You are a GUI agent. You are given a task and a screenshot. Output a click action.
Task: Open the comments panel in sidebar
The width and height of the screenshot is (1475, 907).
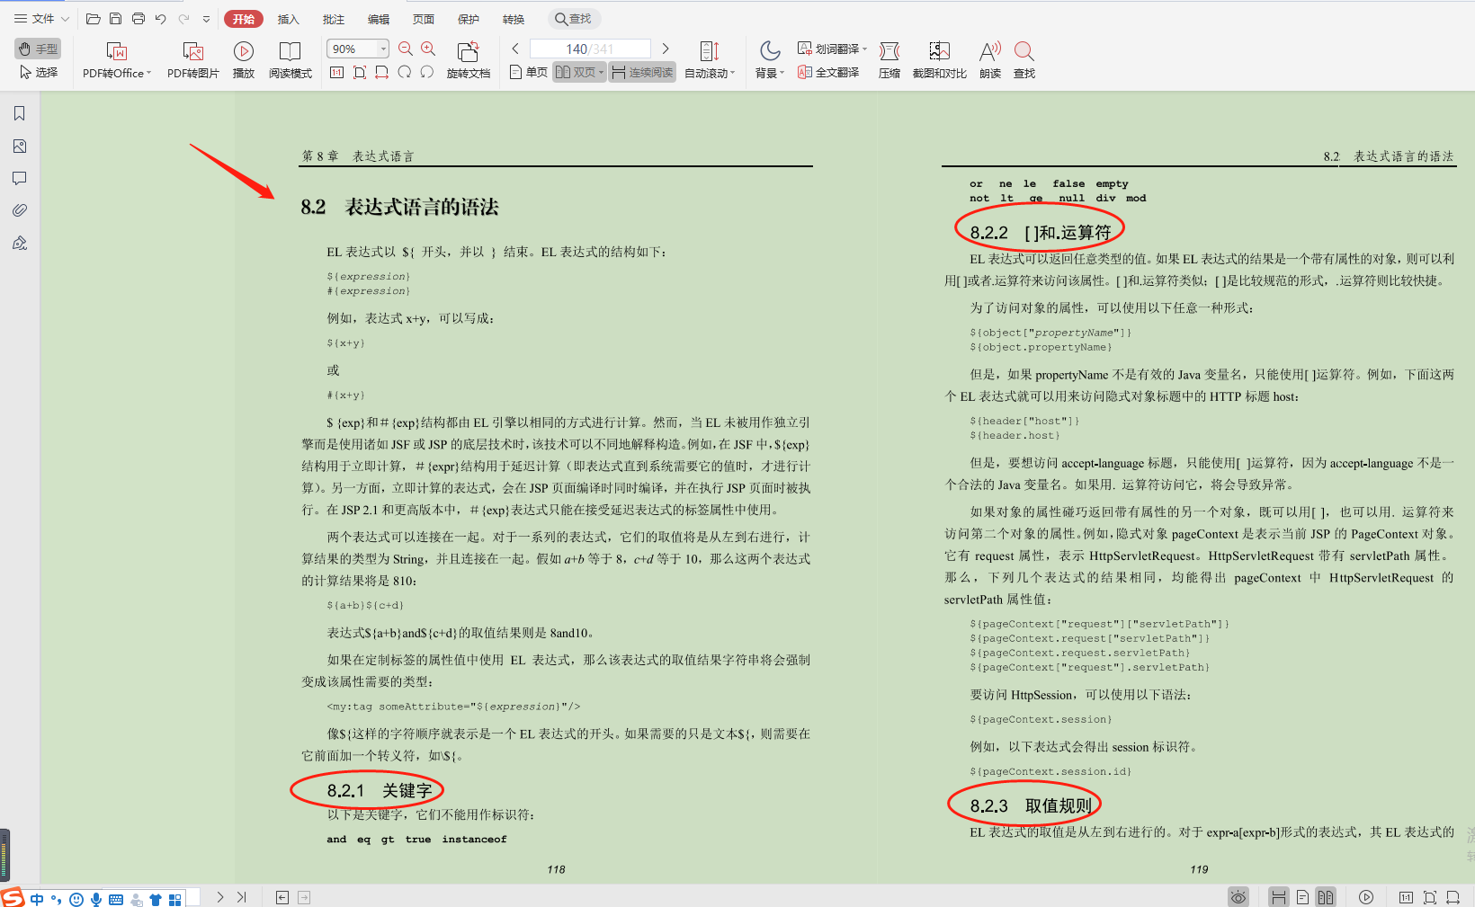click(x=20, y=178)
